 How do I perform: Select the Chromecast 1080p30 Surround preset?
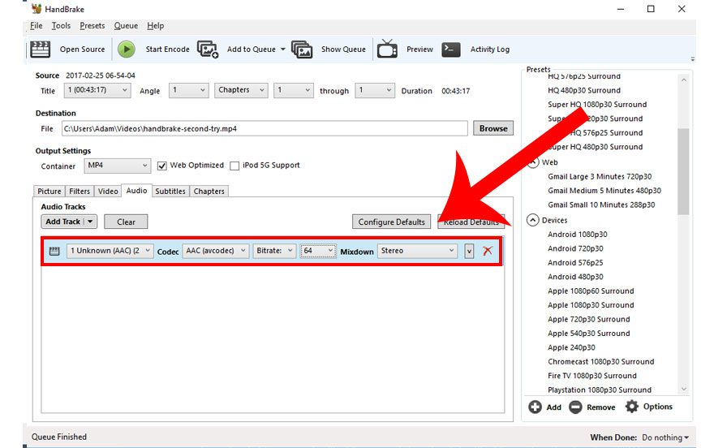tap(600, 361)
